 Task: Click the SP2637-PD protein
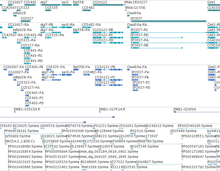(x=135, y=90)
